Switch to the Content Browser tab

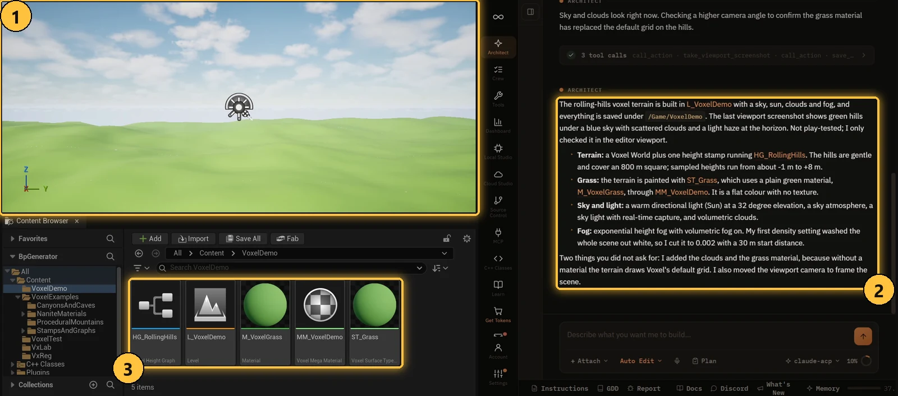(42, 221)
